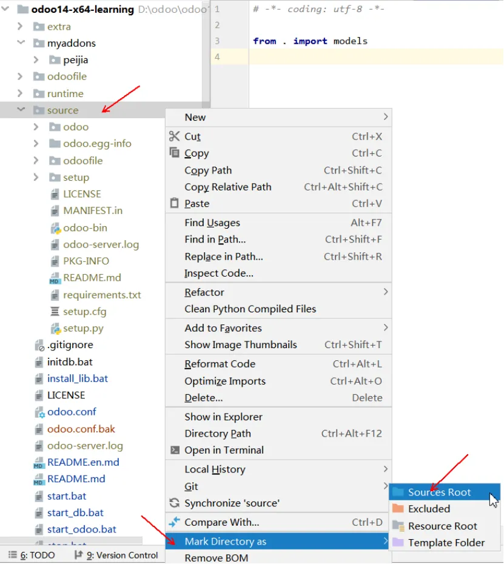Choose Delete... entry
This screenshot has height=564, width=504.
coord(278,397)
